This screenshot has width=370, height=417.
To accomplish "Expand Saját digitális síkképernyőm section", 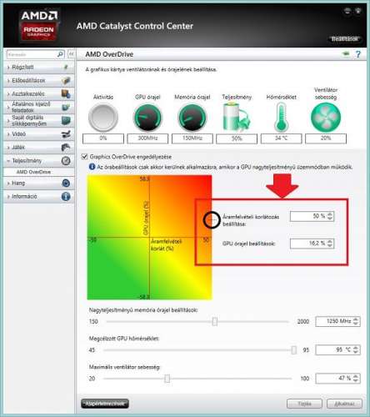I will click(39, 121).
